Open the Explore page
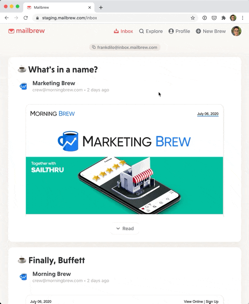Screen dimensions: 249x304 click(x=151, y=31)
